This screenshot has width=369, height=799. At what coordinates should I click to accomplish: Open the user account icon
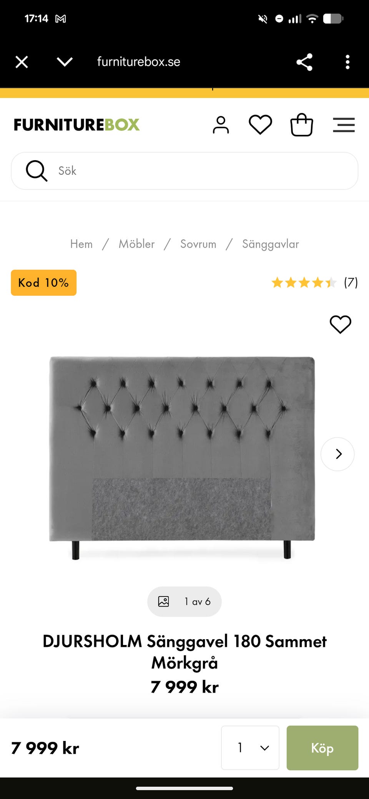pos(221,125)
